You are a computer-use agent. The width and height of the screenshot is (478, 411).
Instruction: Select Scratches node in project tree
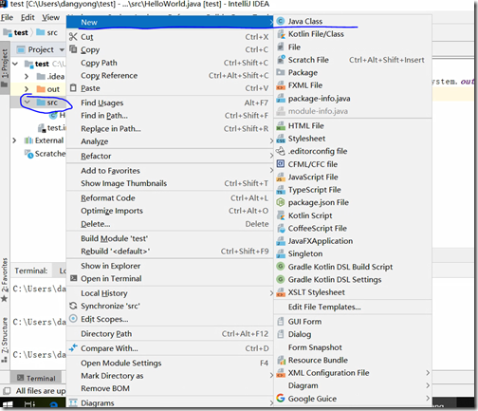click(x=45, y=154)
